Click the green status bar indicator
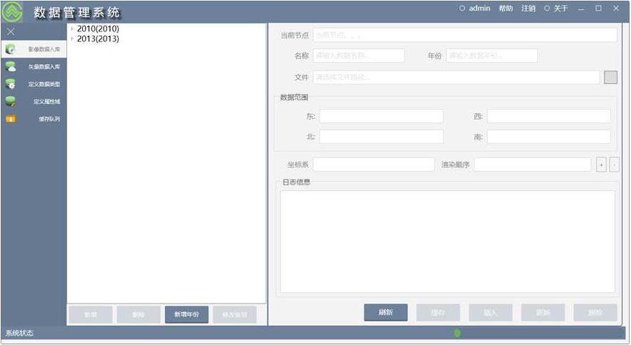631x345 pixels. coord(457,333)
